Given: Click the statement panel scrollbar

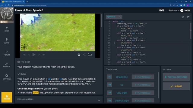Looking at the screenshot, I should [101, 20].
